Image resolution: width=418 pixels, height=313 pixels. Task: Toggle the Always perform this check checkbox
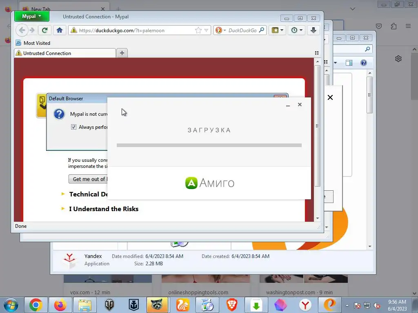[73, 127]
